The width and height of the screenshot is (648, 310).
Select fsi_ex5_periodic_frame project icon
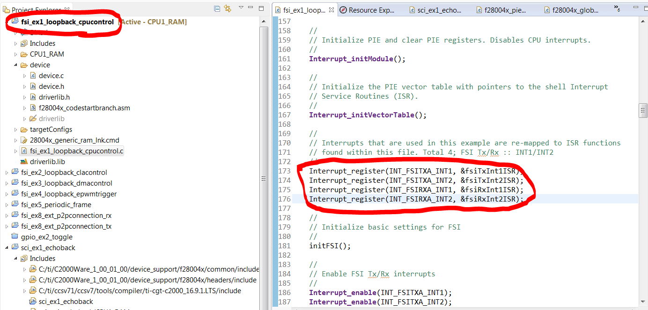[x=15, y=205]
